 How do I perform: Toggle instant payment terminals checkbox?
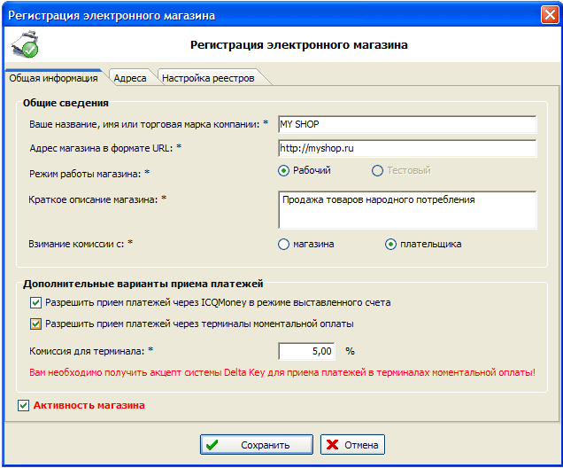tap(35, 324)
